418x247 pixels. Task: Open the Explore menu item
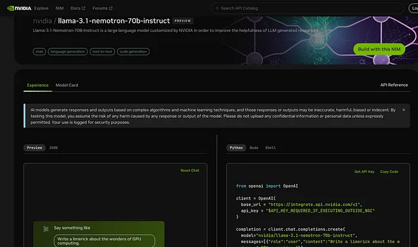tap(41, 8)
